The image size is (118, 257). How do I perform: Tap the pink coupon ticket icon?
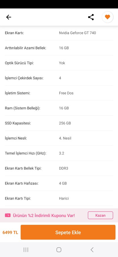[x=8, y=215]
